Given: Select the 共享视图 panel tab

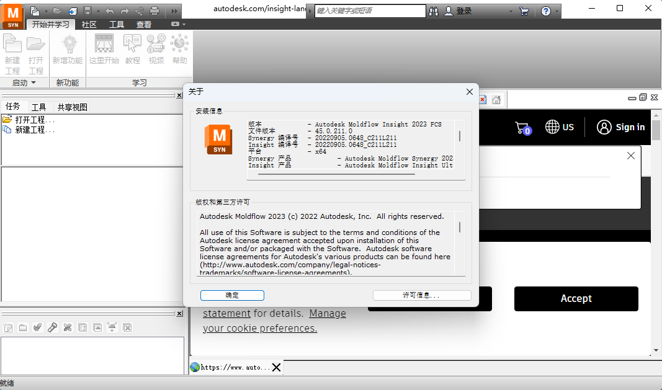Looking at the screenshot, I should click(72, 107).
